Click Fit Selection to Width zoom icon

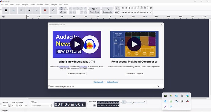(x=78, y=9)
